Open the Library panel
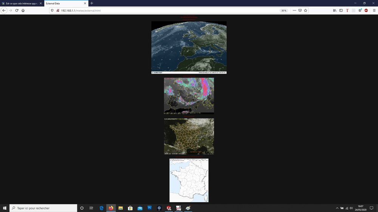 (335, 10)
